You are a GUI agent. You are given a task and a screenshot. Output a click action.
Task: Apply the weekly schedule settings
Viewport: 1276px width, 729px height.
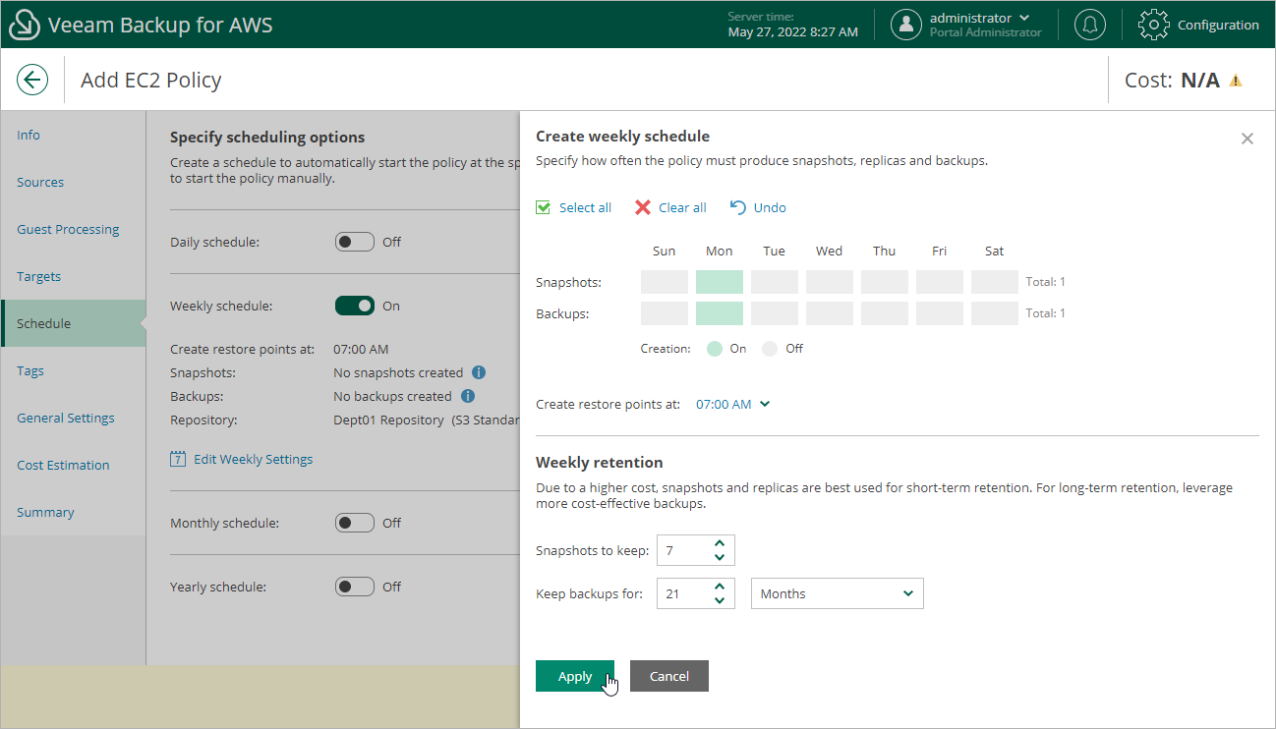[x=575, y=676]
